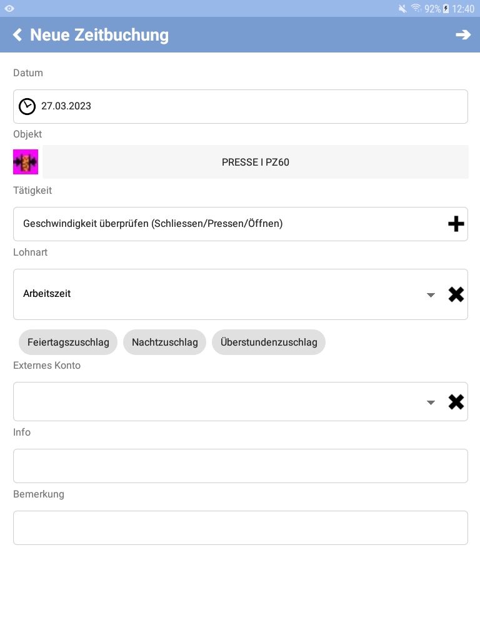The height and width of the screenshot is (640, 480).
Task: Add activity with the plus icon
Action: (x=456, y=224)
